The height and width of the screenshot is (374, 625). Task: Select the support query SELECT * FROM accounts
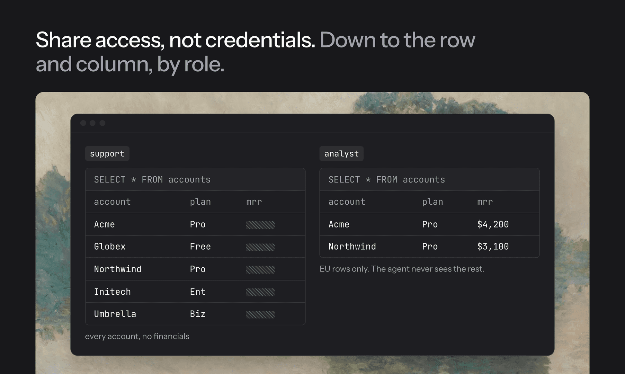(x=152, y=179)
